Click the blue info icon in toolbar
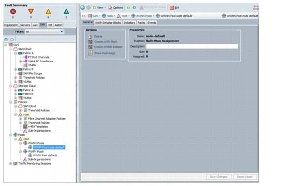 click(x=134, y=7)
